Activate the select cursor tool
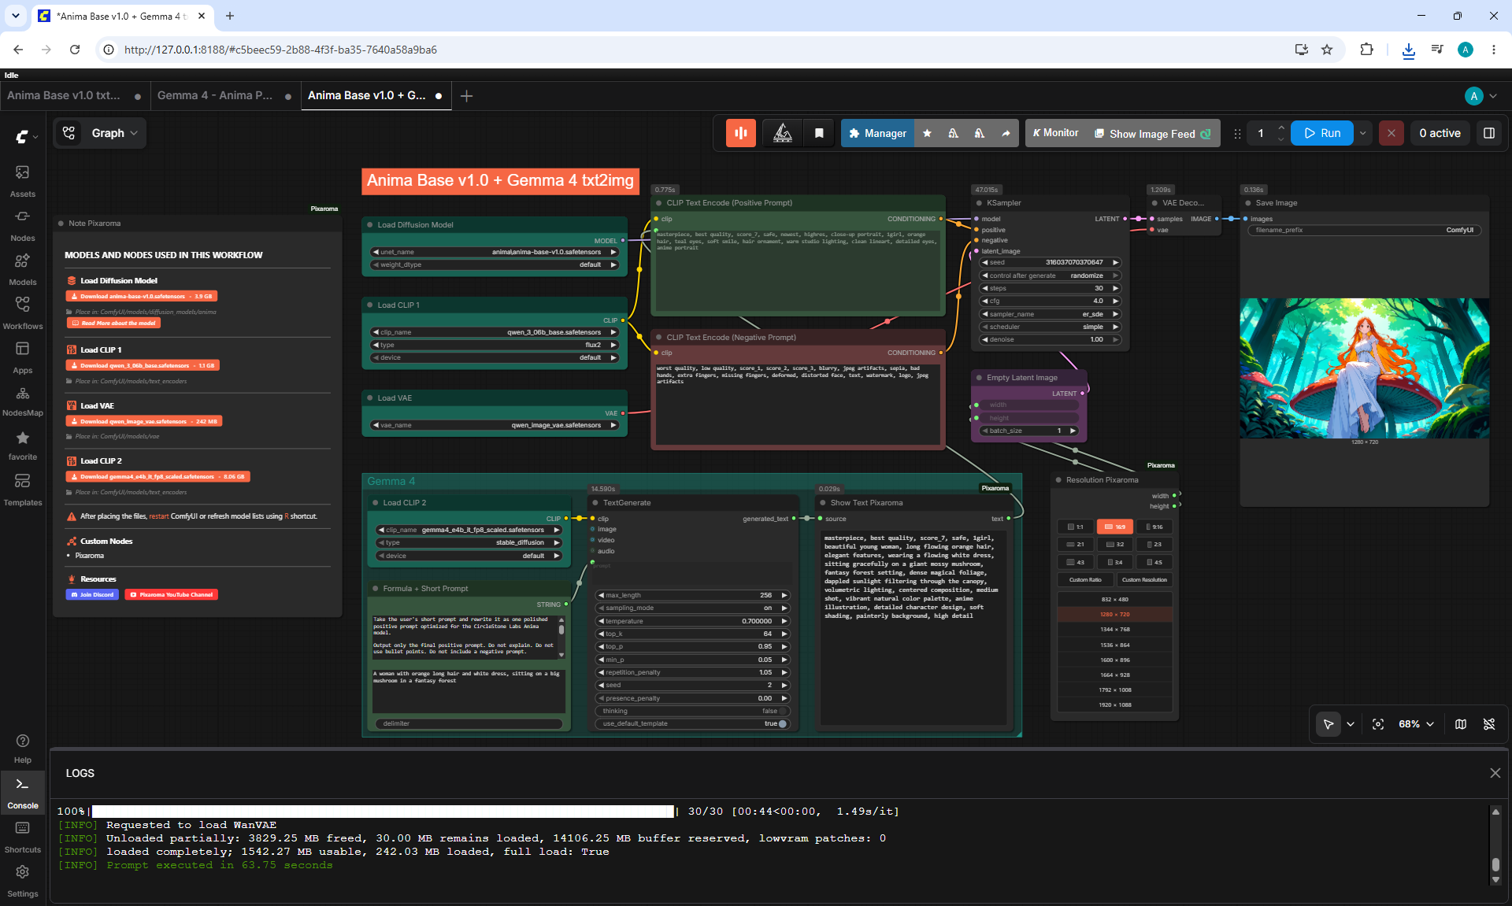1512x906 pixels. (1329, 724)
